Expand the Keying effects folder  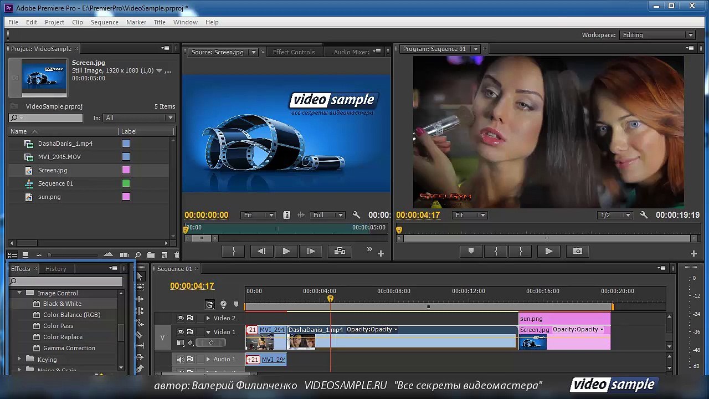click(19, 360)
